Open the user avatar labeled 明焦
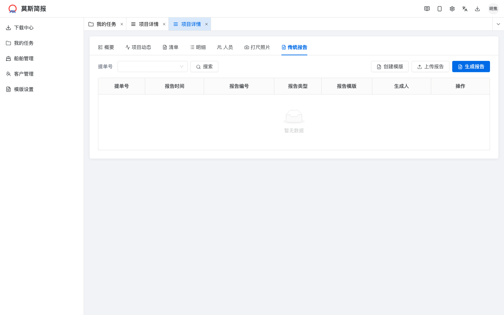The width and height of the screenshot is (504, 315). click(493, 9)
